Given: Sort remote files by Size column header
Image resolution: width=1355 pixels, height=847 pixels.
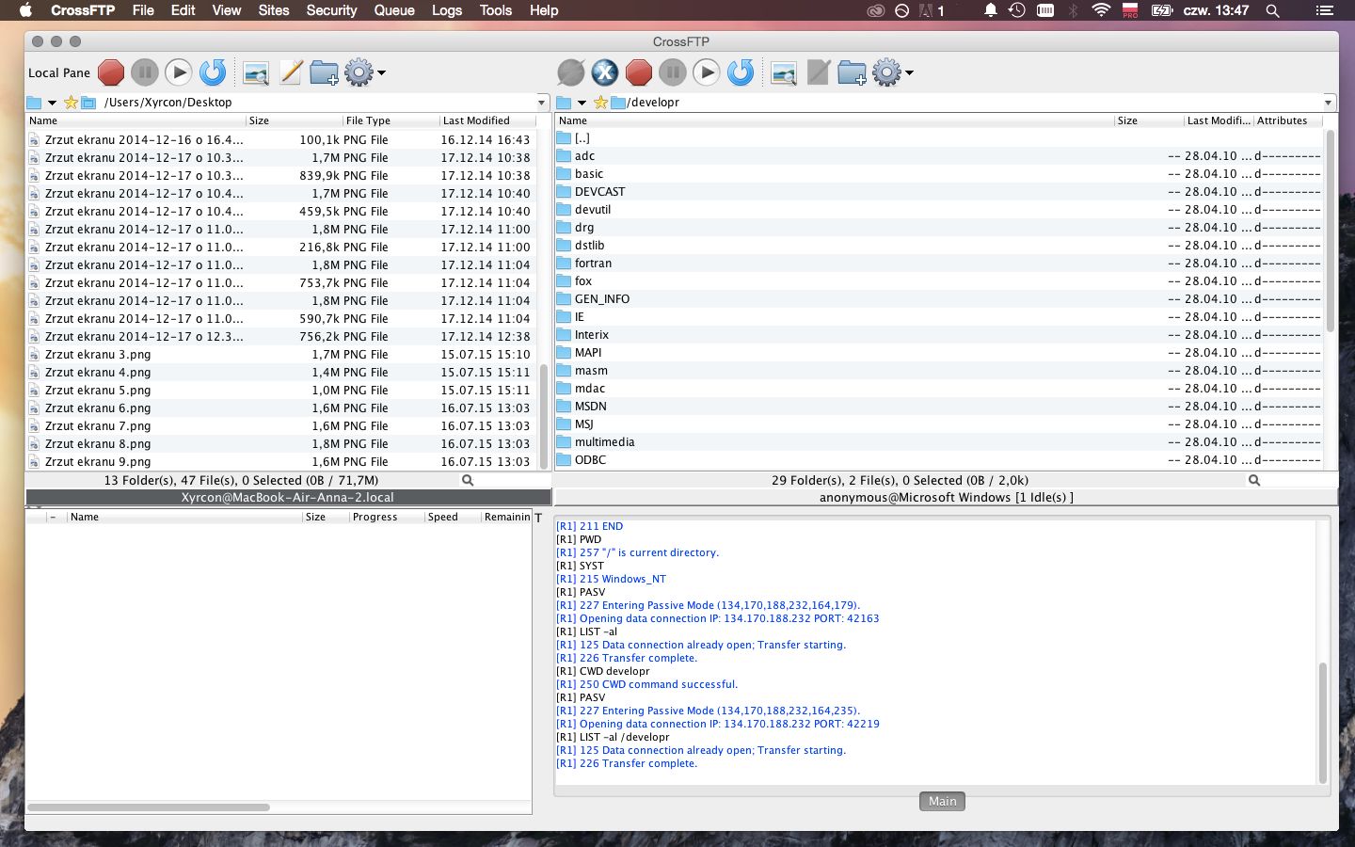Looking at the screenshot, I should (x=1149, y=120).
